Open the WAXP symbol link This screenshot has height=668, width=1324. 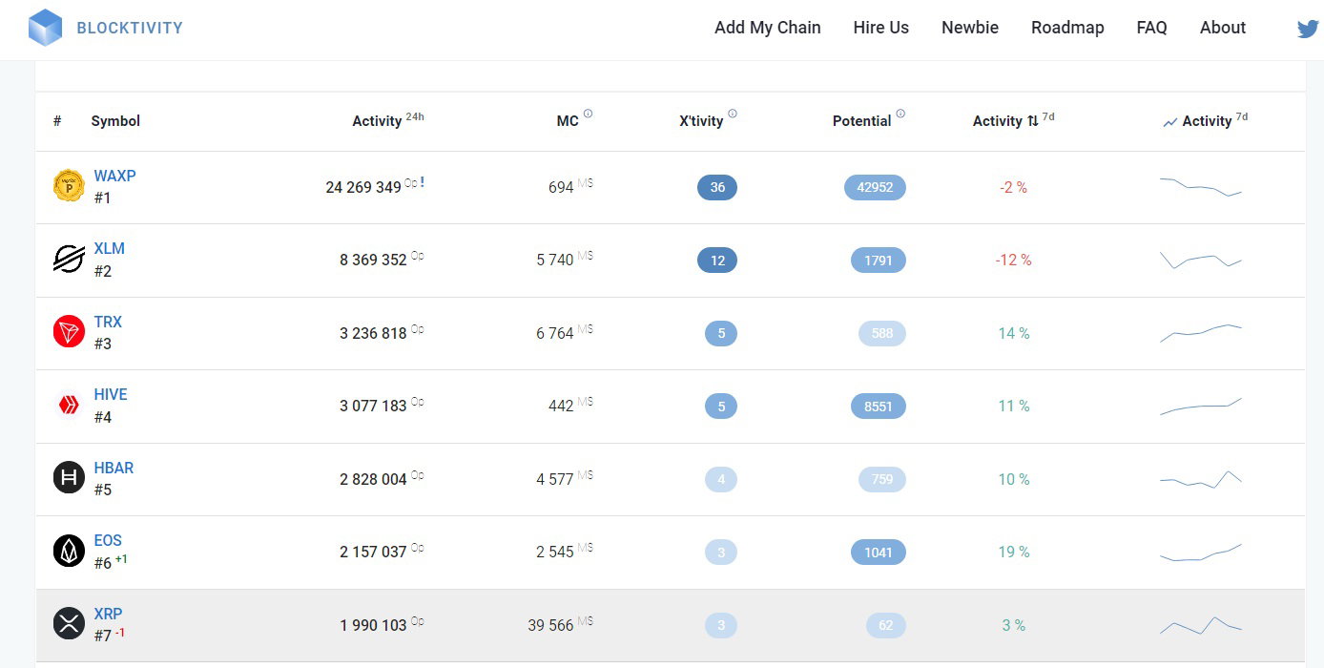[114, 176]
